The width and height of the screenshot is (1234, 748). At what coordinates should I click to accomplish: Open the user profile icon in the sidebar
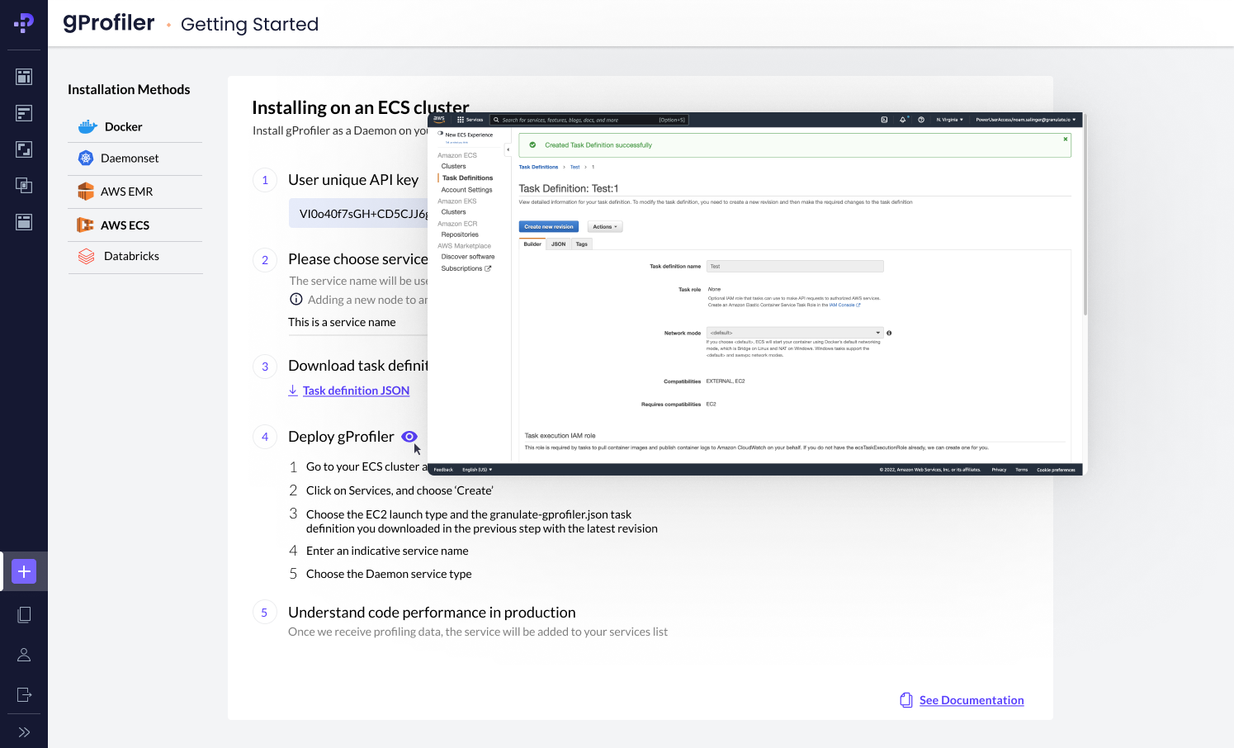coord(24,655)
